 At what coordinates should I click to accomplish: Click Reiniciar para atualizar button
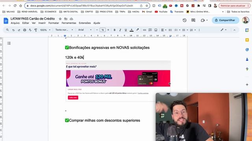click(234, 6)
